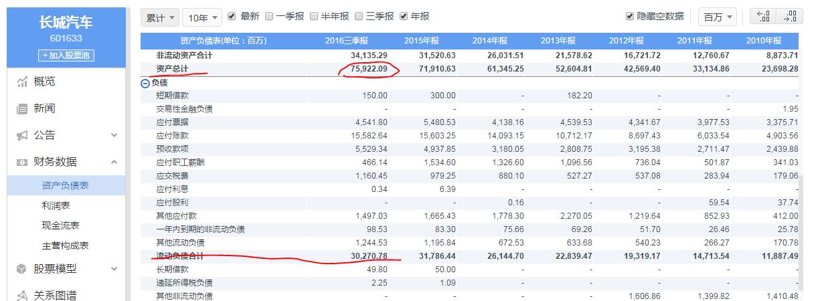Toggle the 最新 checkbox

coord(232,16)
